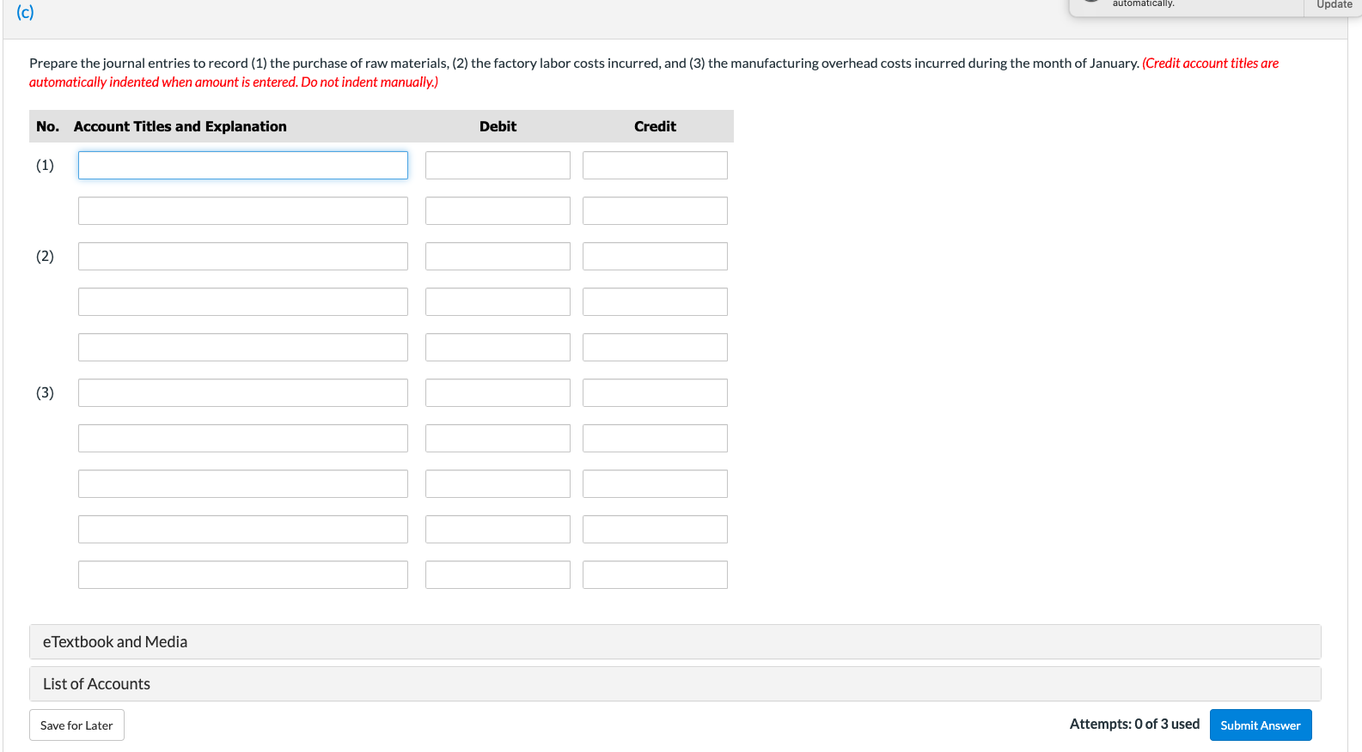
Task: Click the account title field on entry (3) first line
Action: [243, 393]
